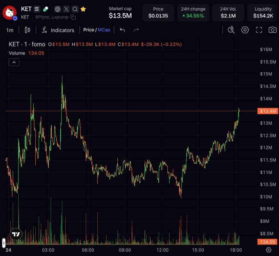The height and width of the screenshot is (256, 279).
Task: Click the pump pill icon
Action: point(46,9)
